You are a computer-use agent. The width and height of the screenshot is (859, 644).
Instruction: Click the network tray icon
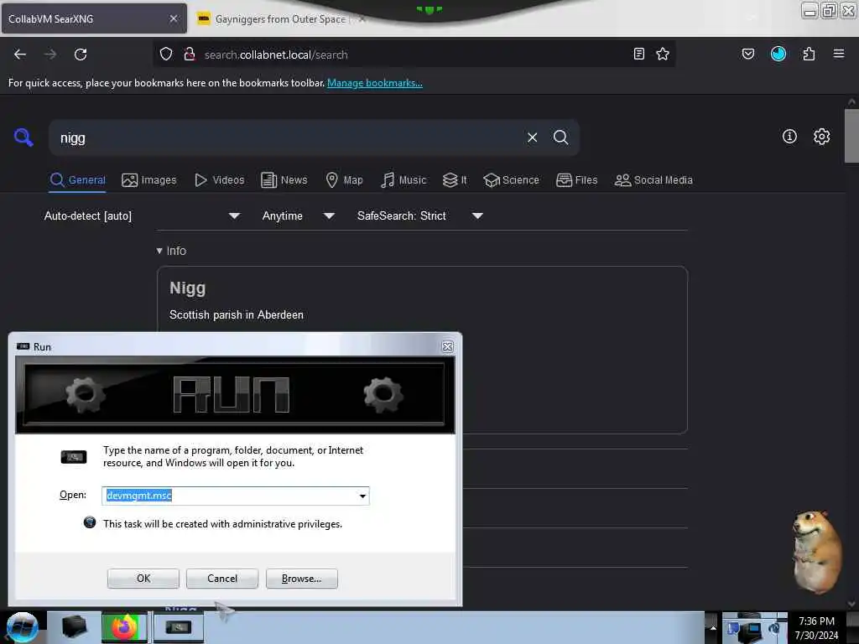pos(752,631)
